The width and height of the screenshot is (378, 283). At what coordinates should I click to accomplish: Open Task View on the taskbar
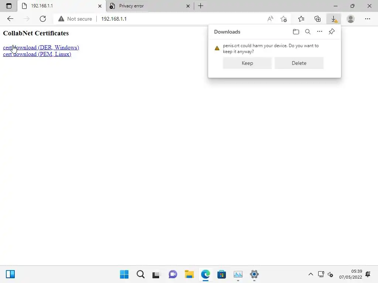coord(156,274)
